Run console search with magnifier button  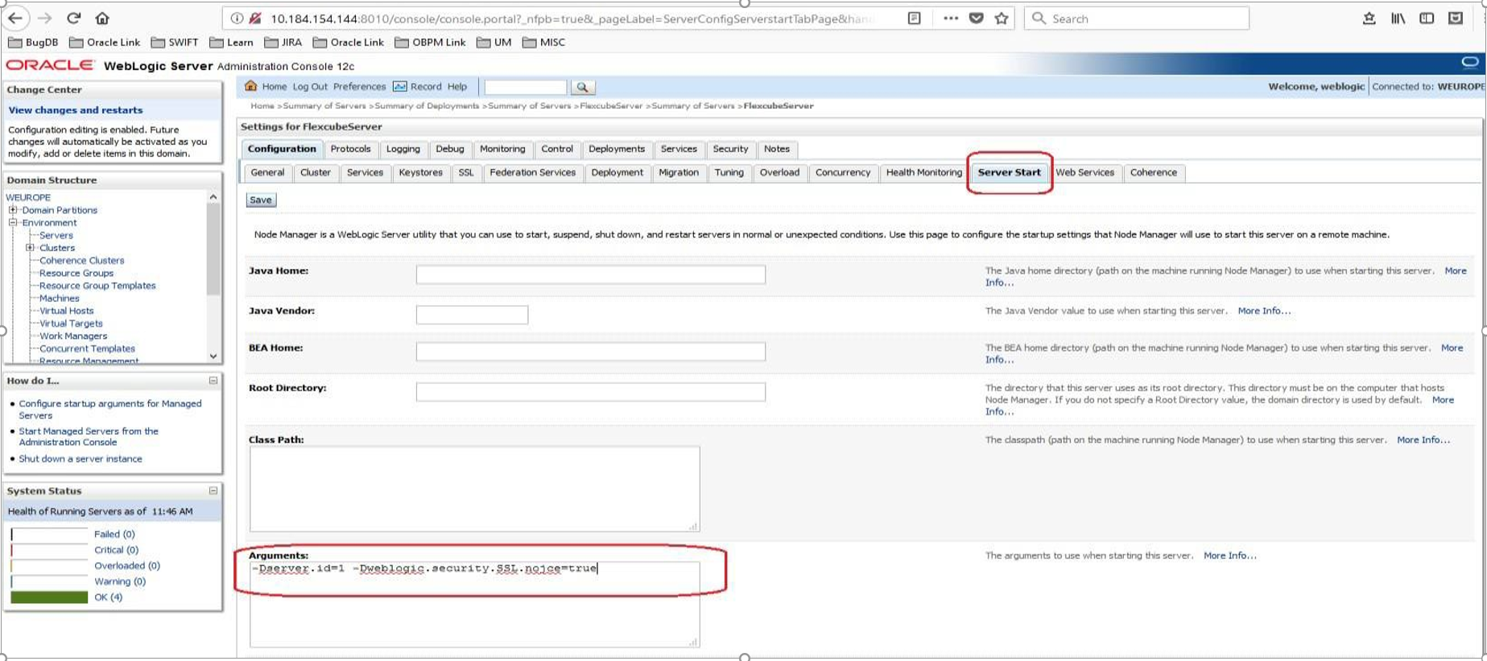coord(582,87)
